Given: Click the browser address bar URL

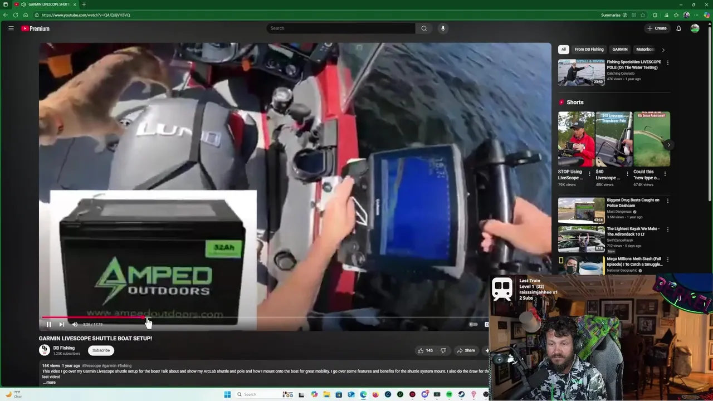Looking at the screenshot, I should tap(86, 15).
